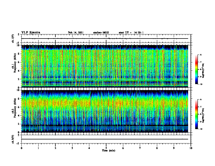The width and height of the screenshot is (215, 166).
Task: Click inside the ch.2 spectrogram panel
Action: point(105,111)
